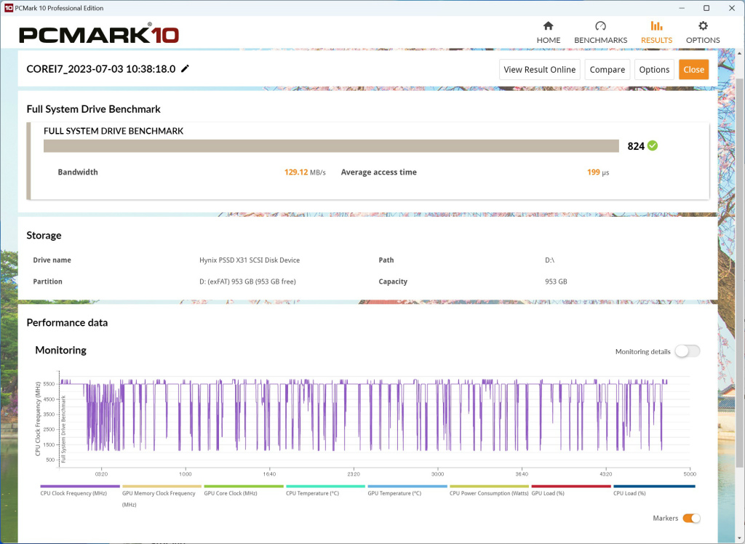Click the PCMark 10 logo
The width and height of the screenshot is (745, 544).
click(99, 35)
